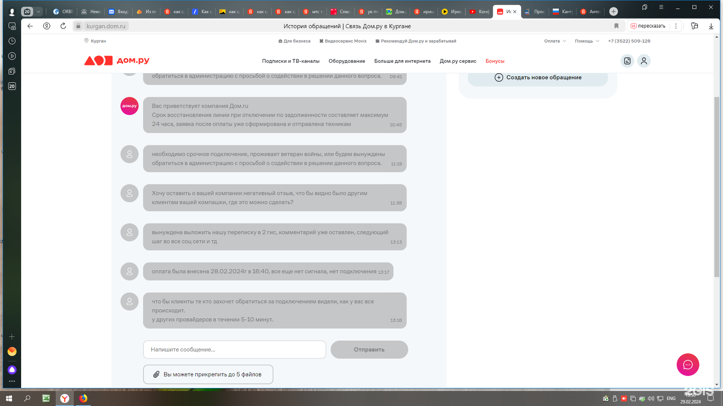Open the browser sidebar history clock icon
This screenshot has width=723, height=406.
pyautogui.click(x=12, y=41)
